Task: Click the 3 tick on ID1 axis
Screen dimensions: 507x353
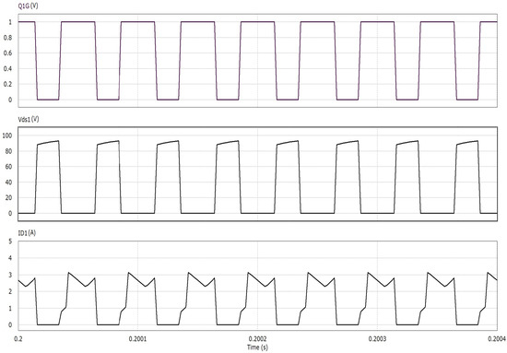Action: pos(10,275)
